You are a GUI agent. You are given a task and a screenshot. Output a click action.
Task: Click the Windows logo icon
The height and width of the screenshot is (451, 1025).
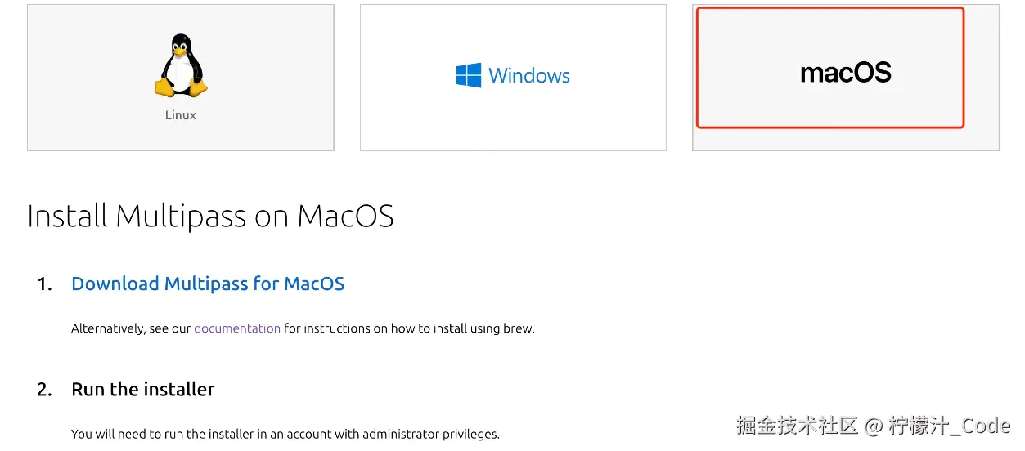pyautogui.click(x=469, y=76)
